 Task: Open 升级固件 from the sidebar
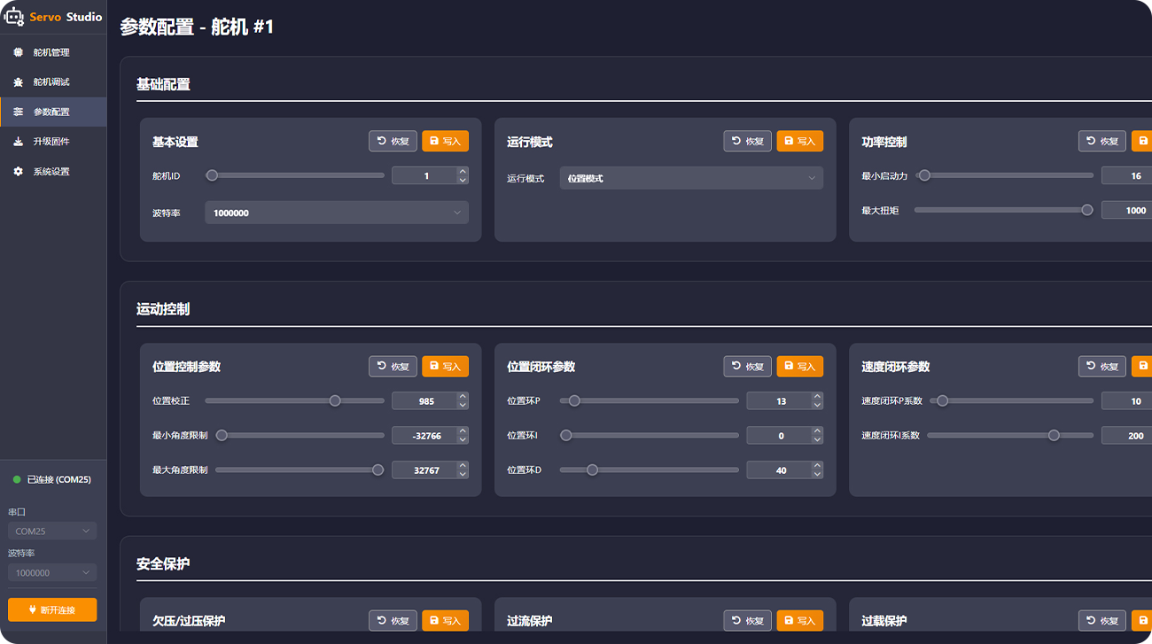(x=53, y=142)
